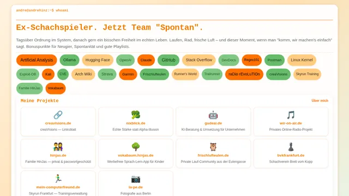Click the text 'Fotografie aus Berlin'

pyautogui.click(x=136, y=194)
